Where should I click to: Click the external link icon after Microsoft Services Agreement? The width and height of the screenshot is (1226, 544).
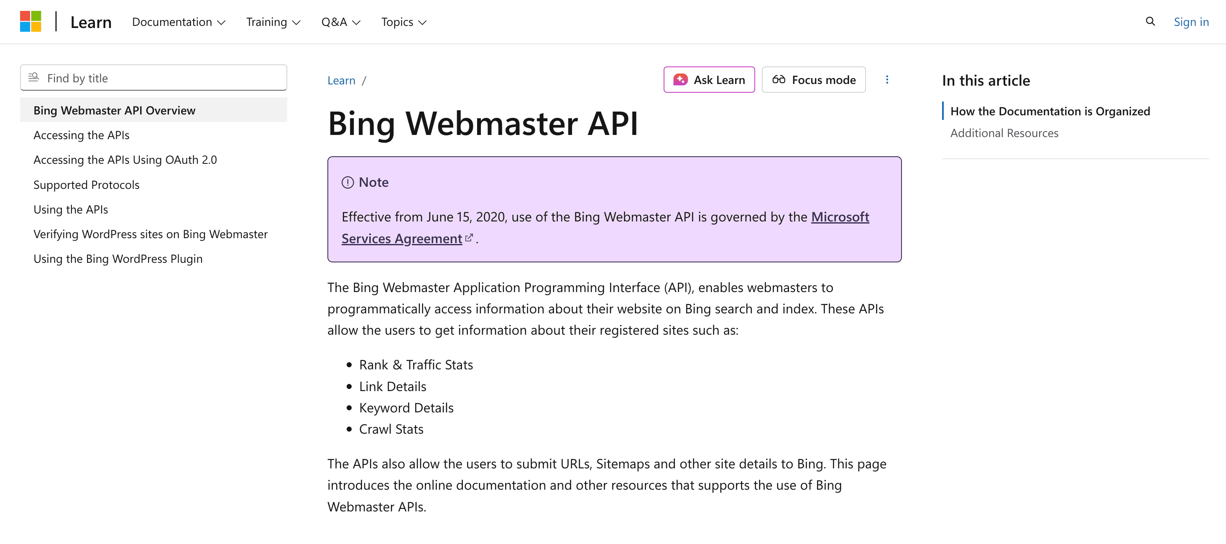pos(469,238)
